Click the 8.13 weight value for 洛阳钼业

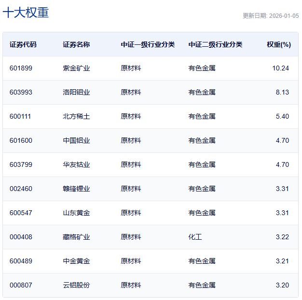pyautogui.click(x=282, y=92)
